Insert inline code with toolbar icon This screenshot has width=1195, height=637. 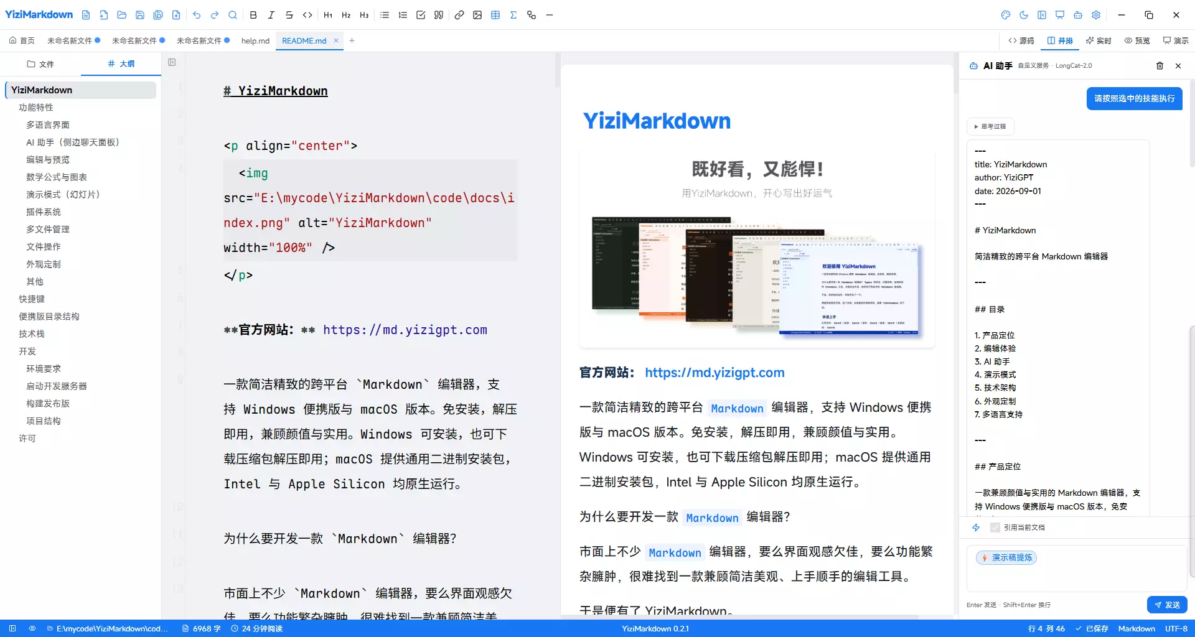pyautogui.click(x=307, y=15)
